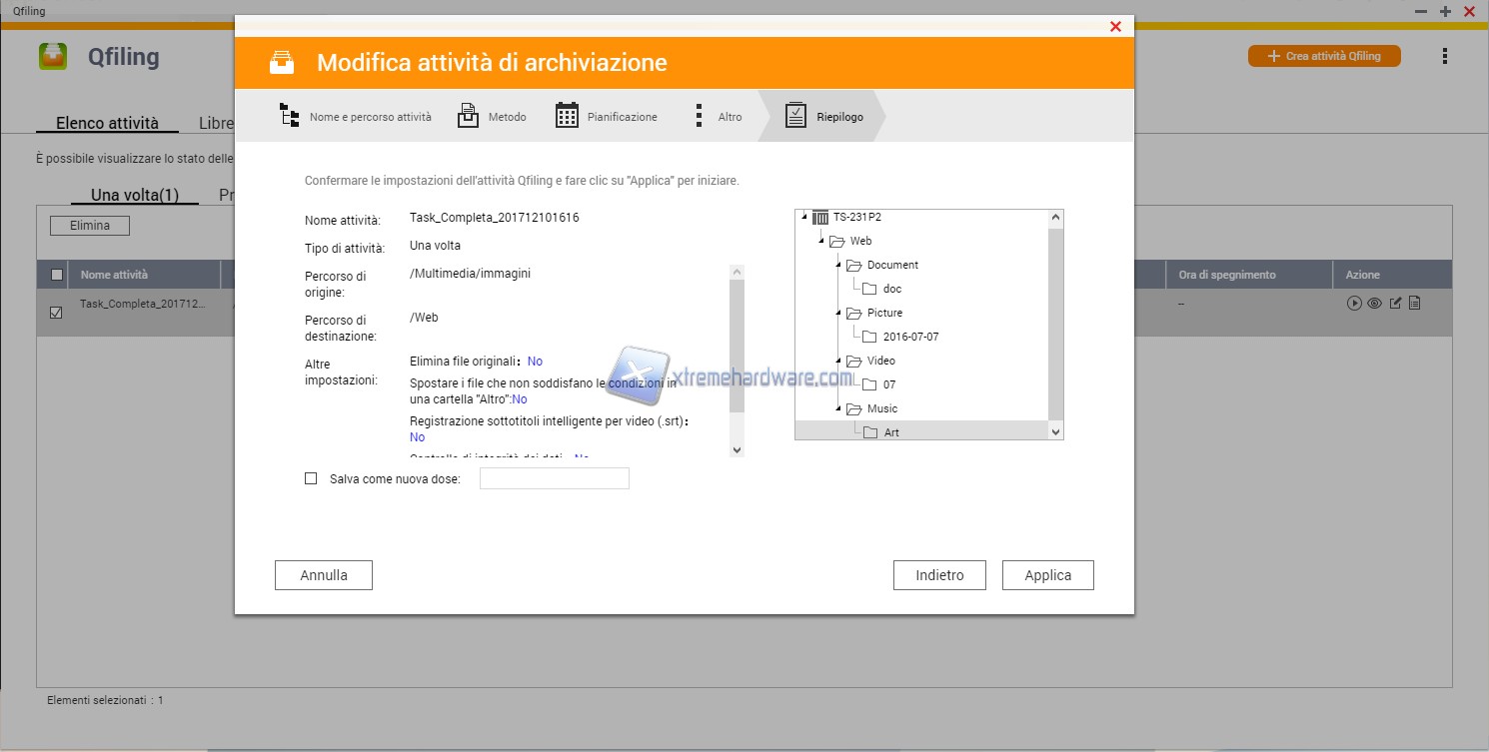Viewport: 1489px width, 752px height.
Task: Open the three-dot menu beside Crea attività
Action: click(1445, 57)
